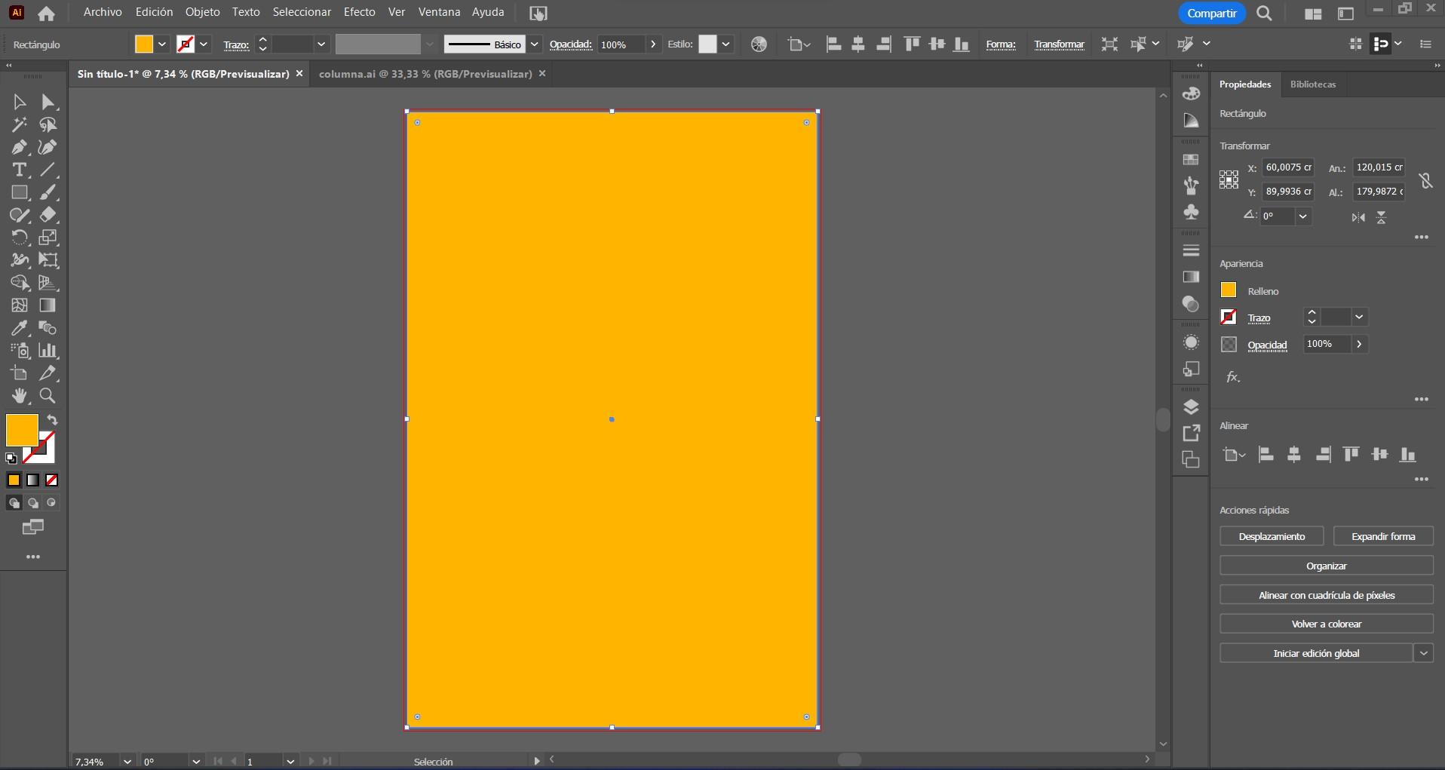
Task: Toggle constrain width and height proportions
Action: [x=1425, y=180]
